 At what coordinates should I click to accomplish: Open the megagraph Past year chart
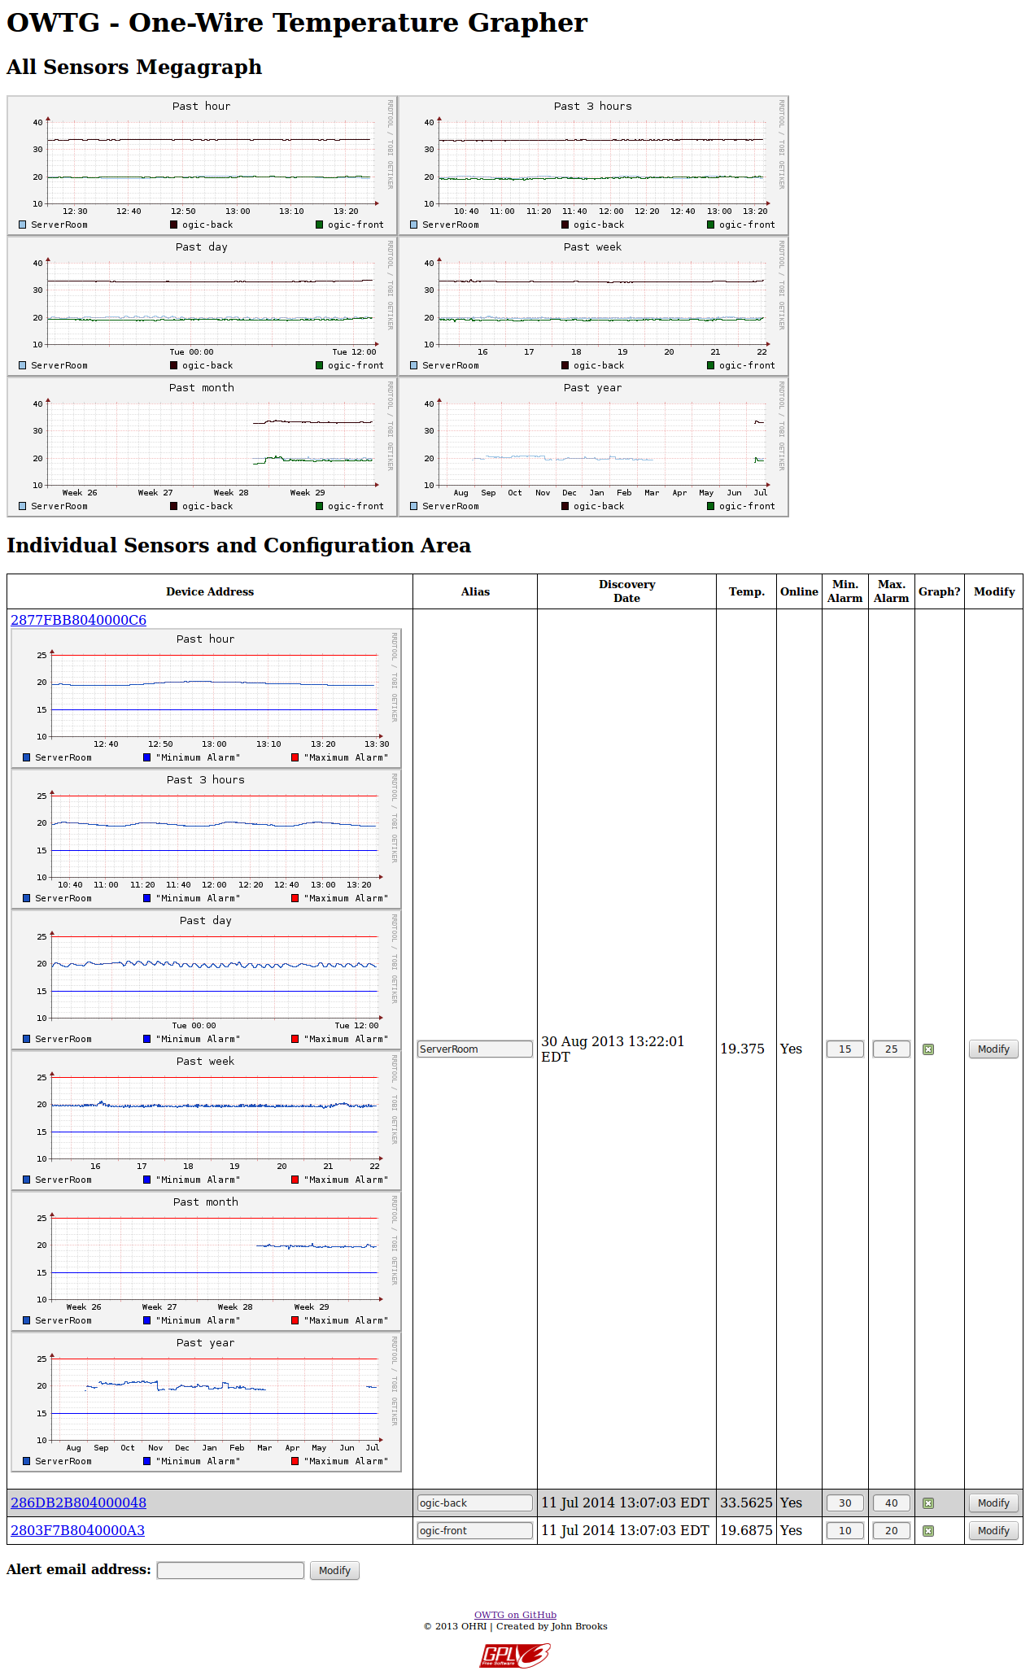[x=593, y=447]
